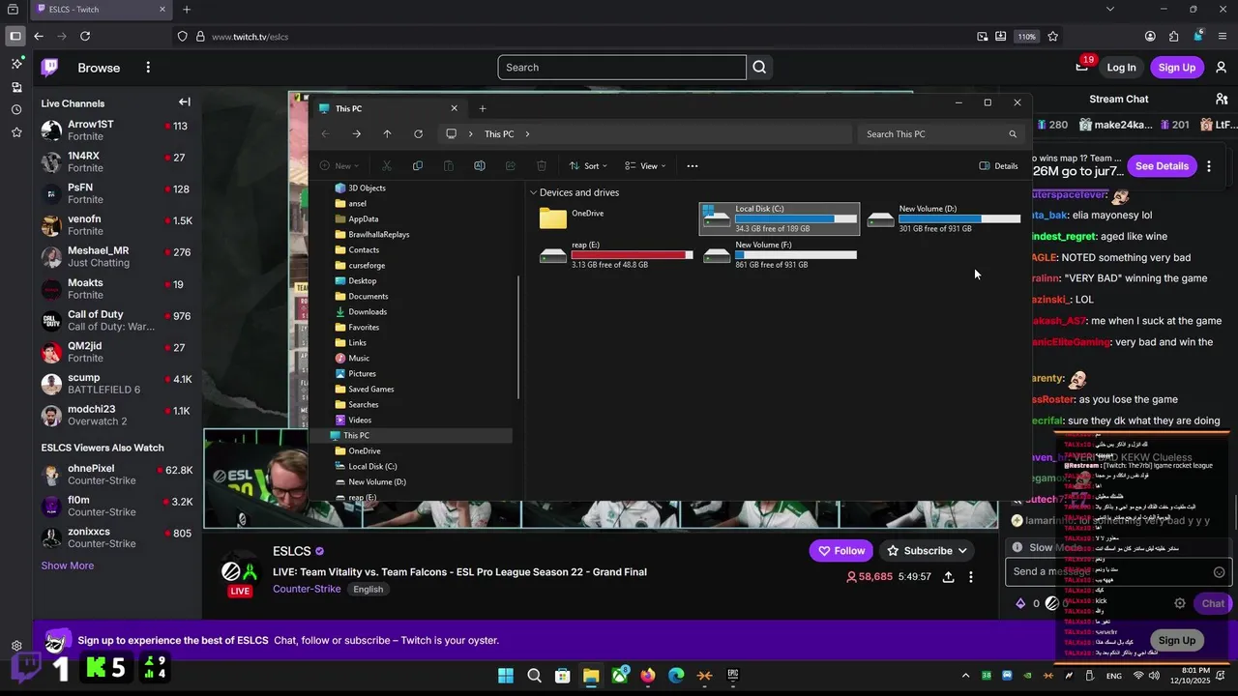This screenshot has width=1238, height=696.
Task: Reload the browser page
Action: click(x=85, y=37)
